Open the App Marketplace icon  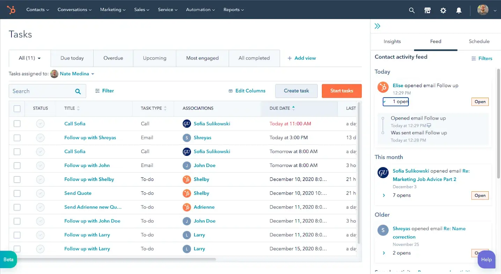[427, 10]
